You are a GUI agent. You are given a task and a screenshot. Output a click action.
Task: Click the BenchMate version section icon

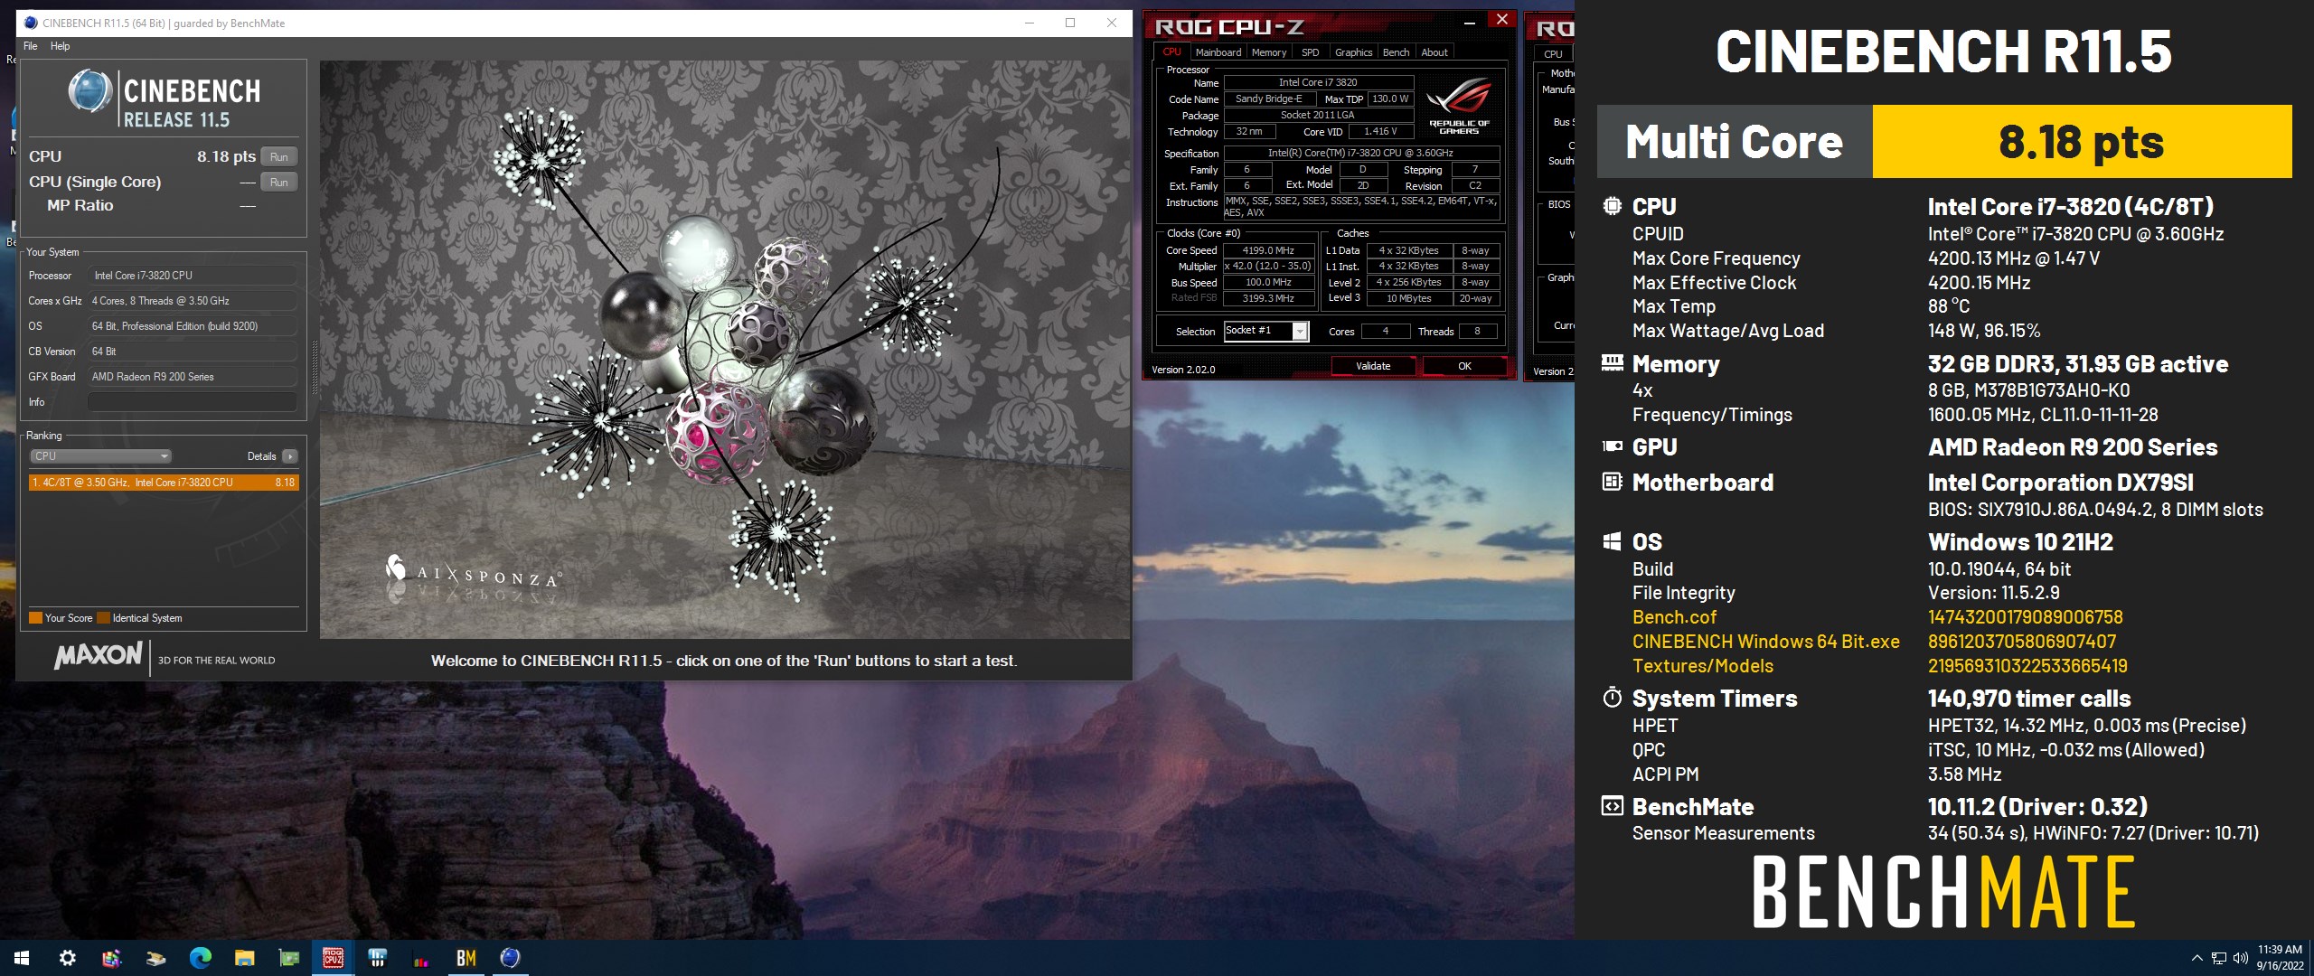1612,806
